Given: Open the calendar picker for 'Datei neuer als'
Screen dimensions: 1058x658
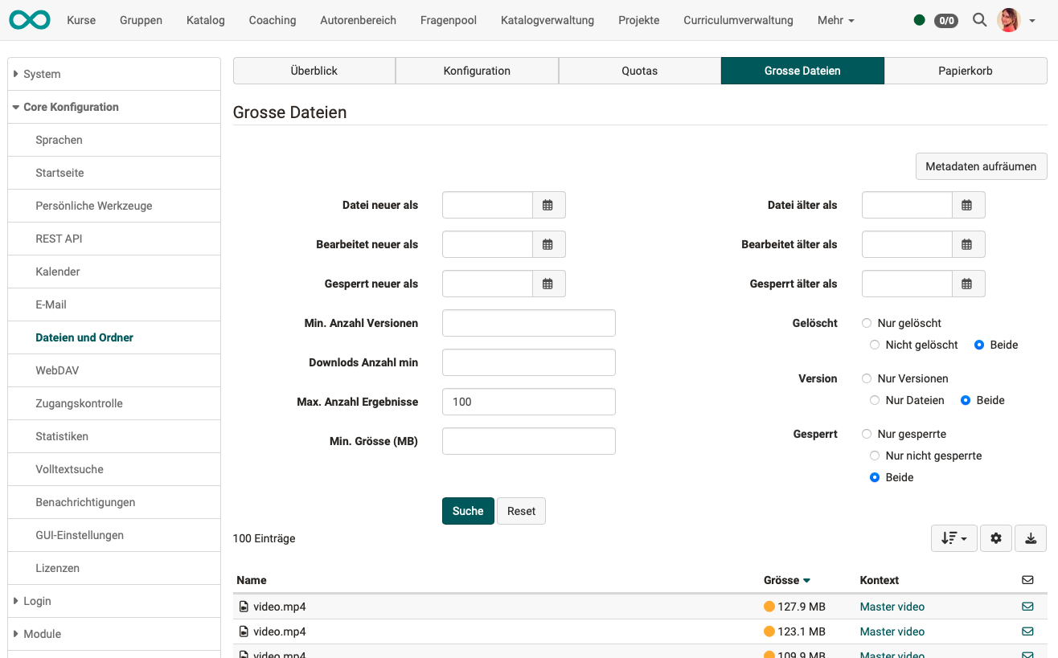Looking at the screenshot, I should point(548,205).
